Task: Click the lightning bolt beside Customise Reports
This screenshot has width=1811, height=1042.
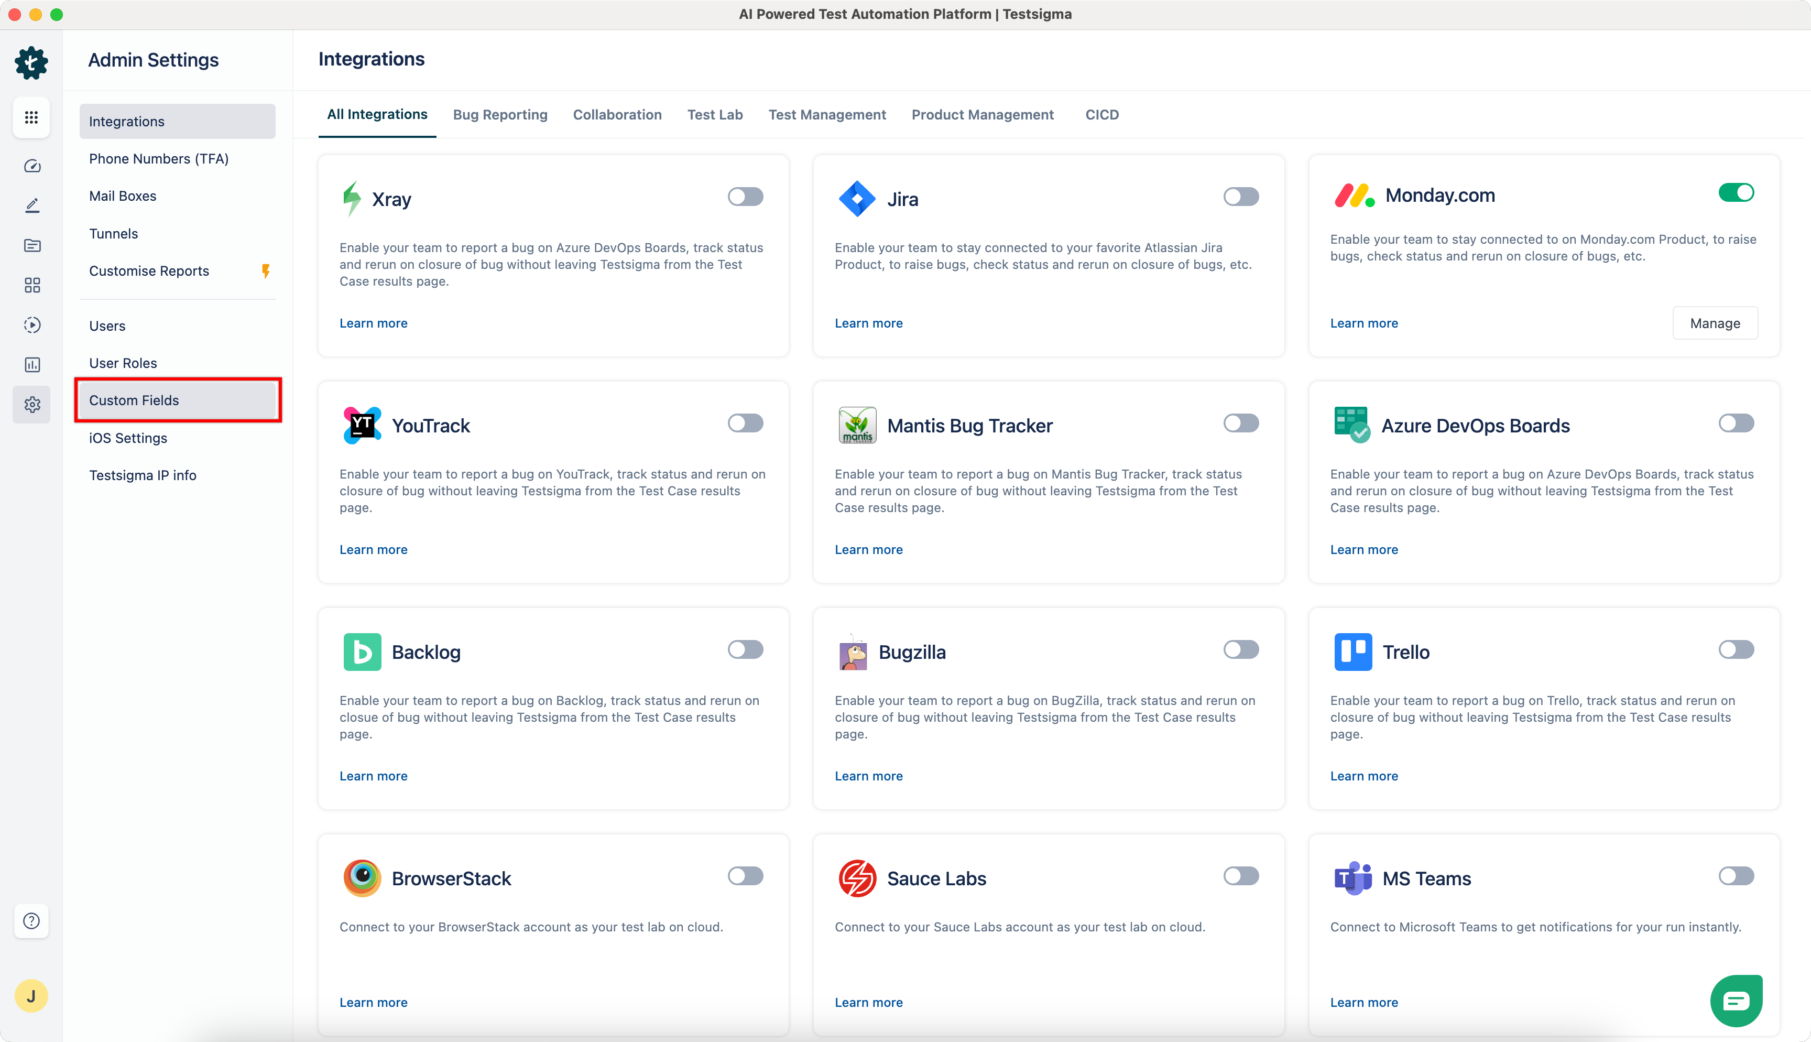Action: coord(266,271)
